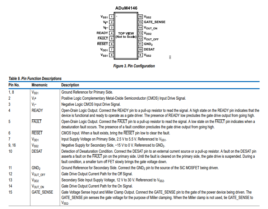Viewport: 268px width, 209px height.
Task: Click 'Ground Reference for Primary Side.' description
Action: 87,92
